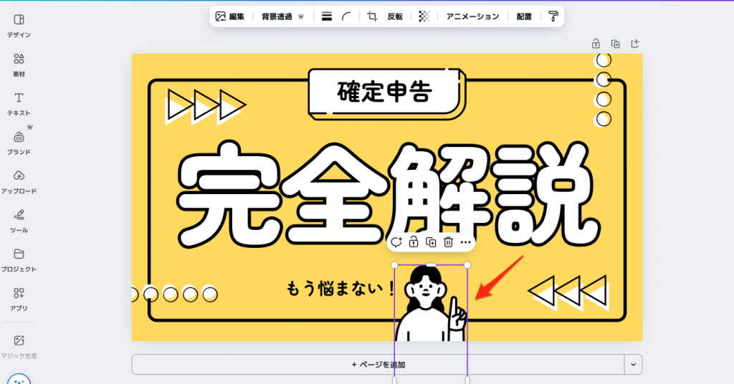Image resolution: width=734 pixels, height=384 pixels.
Task: Click the paint roller copy-style icon
Action: tap(553, 16)
